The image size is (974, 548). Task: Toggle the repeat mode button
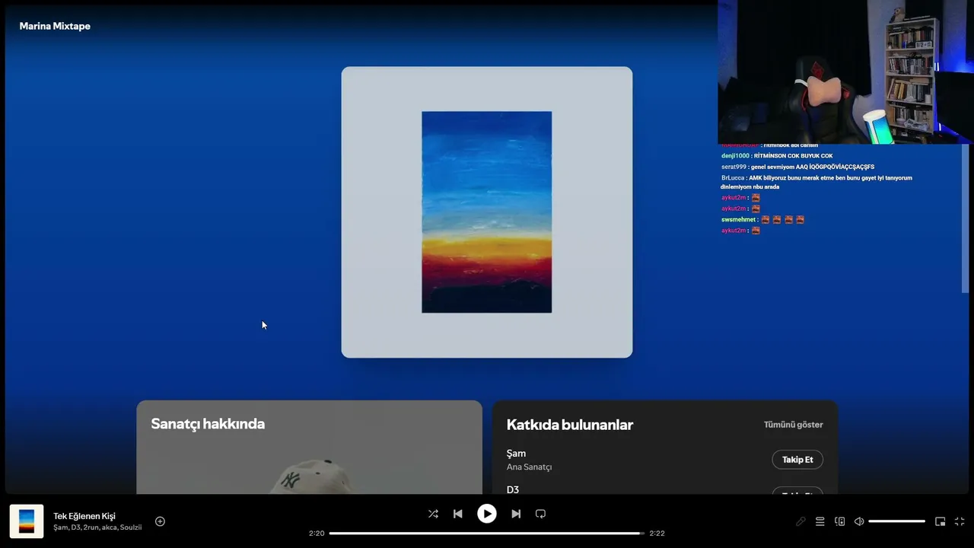click(x=540, y=514)
